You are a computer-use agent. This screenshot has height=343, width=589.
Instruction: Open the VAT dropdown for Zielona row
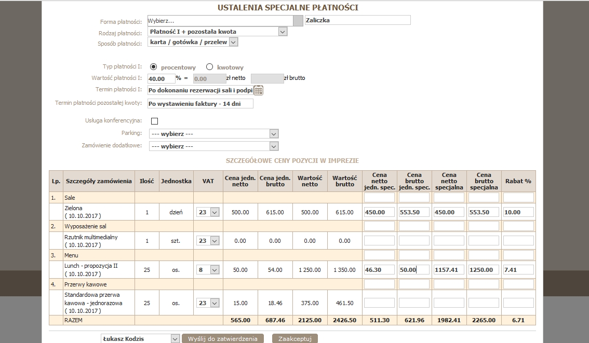[x=208, y=212]
